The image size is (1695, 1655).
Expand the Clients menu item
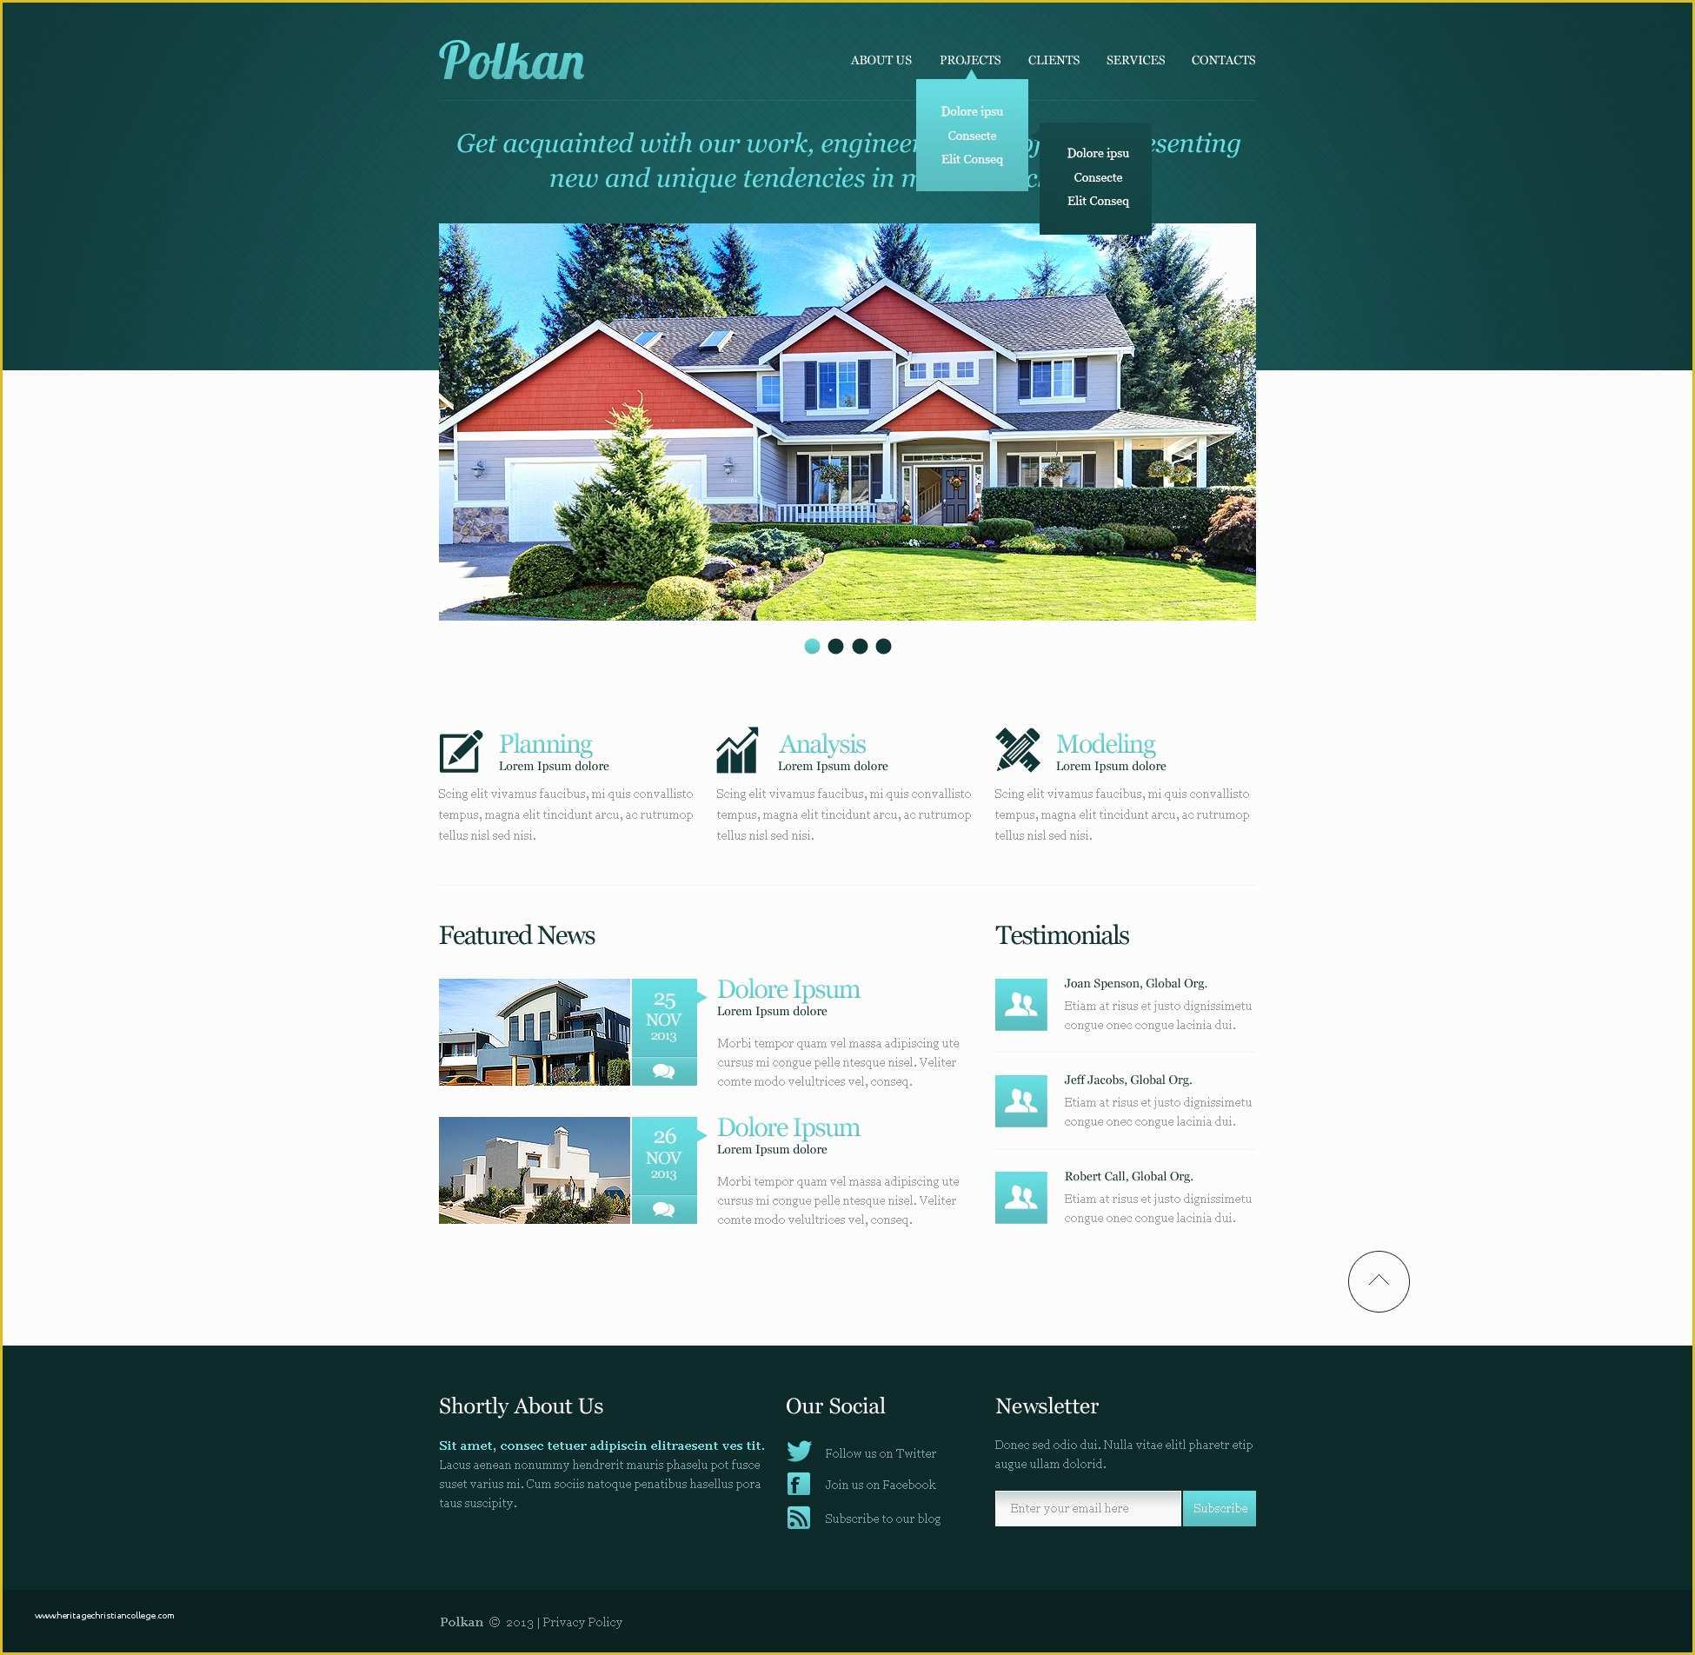point(1051,61)
